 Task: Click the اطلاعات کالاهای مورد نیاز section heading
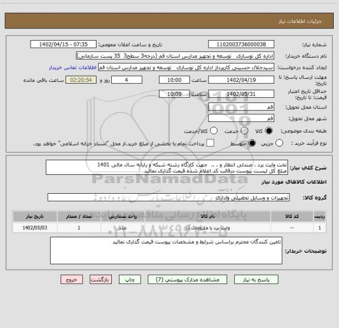[294, 182]
